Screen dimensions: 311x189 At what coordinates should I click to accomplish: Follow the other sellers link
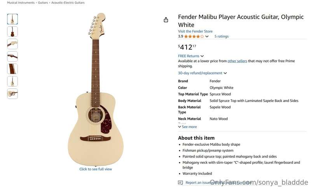[237, 61]
